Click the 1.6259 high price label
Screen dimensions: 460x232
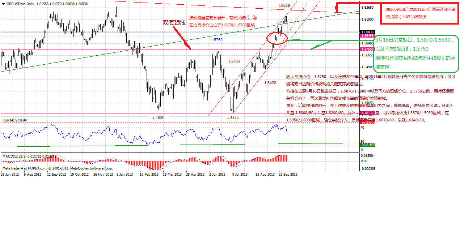283,5
